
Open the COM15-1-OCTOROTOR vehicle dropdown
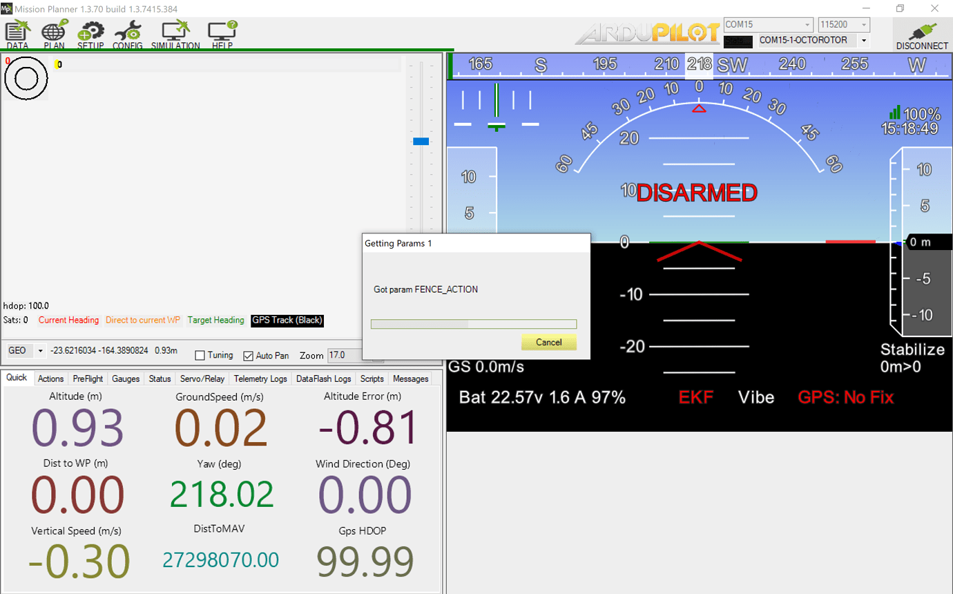[x=863, y=41]
